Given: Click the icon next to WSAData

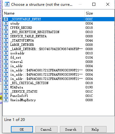Looking at the screenshot, I should [x=6, y=87].
